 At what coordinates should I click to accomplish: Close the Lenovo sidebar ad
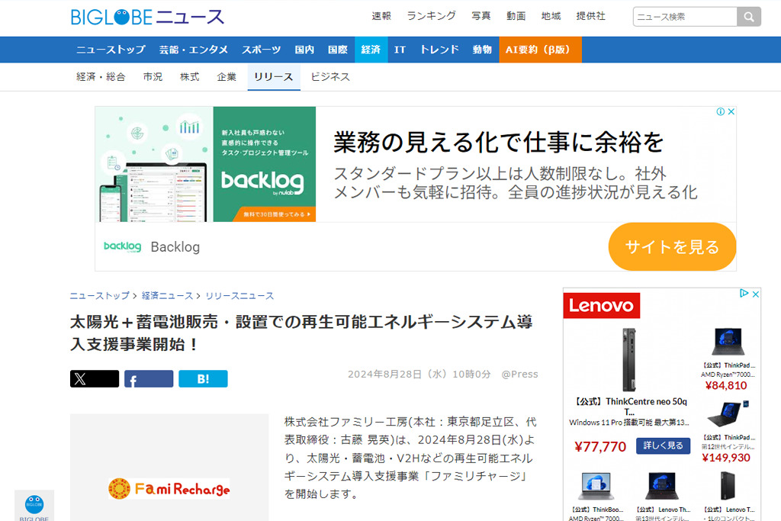(756, 294)
